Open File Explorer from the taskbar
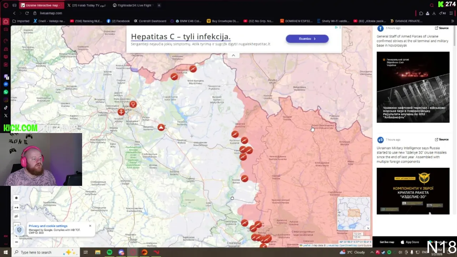Viewport: 457px width, 257px height. tap(97, 252)
